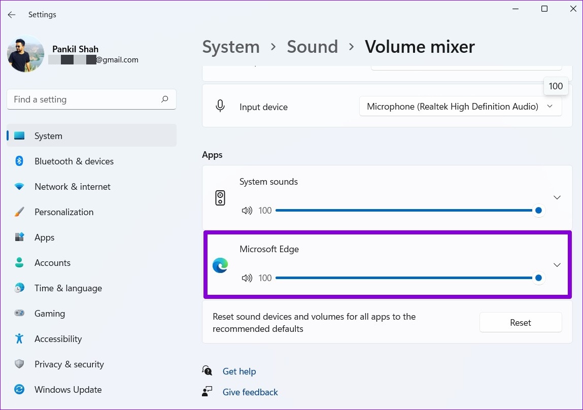Click the microphone icon beside Input device

(220, 106)
